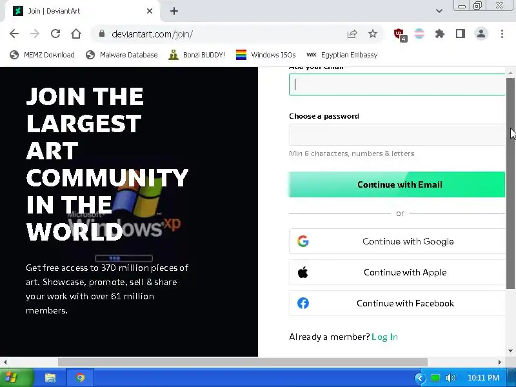
Task: Click the page scroll up arrow
Action: coord(510,72)
